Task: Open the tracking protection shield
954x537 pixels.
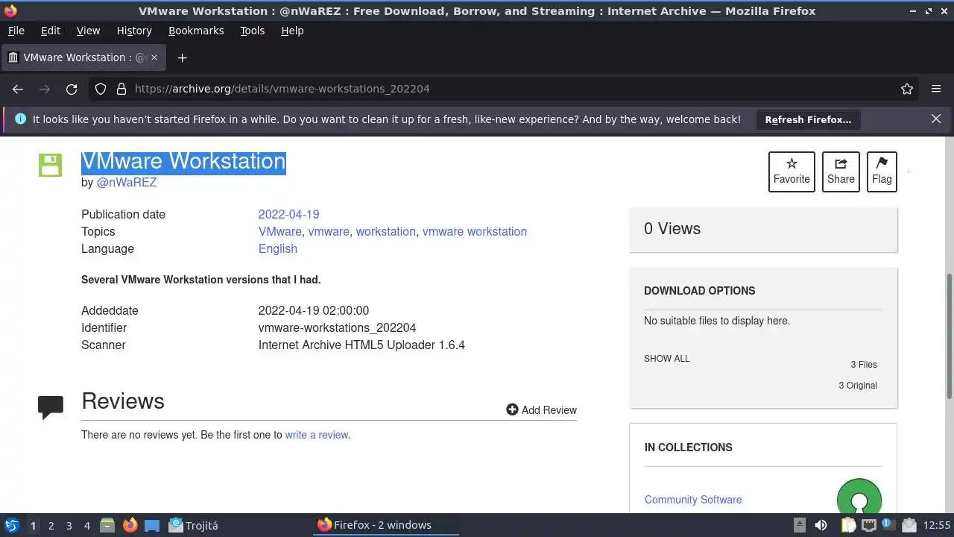Action: tap(101, 89)
